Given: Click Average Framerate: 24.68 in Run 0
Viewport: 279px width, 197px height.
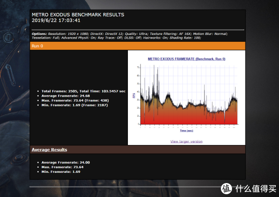Looking at the screenshot, I should point(66,96).
